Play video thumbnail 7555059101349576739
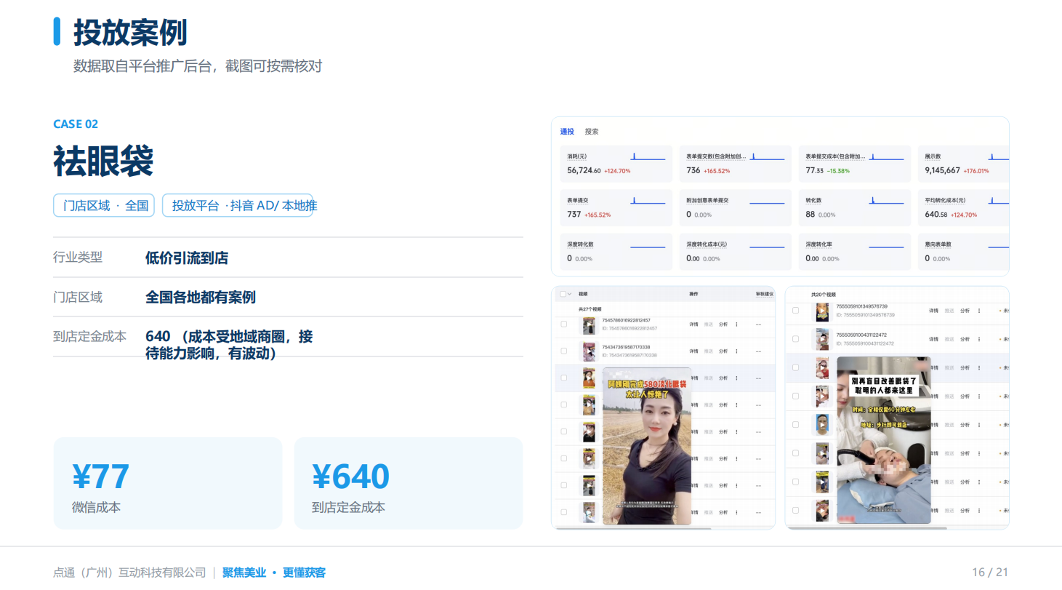The height and width of the screenshot is (590, 1062). click(x=821, y=311)
